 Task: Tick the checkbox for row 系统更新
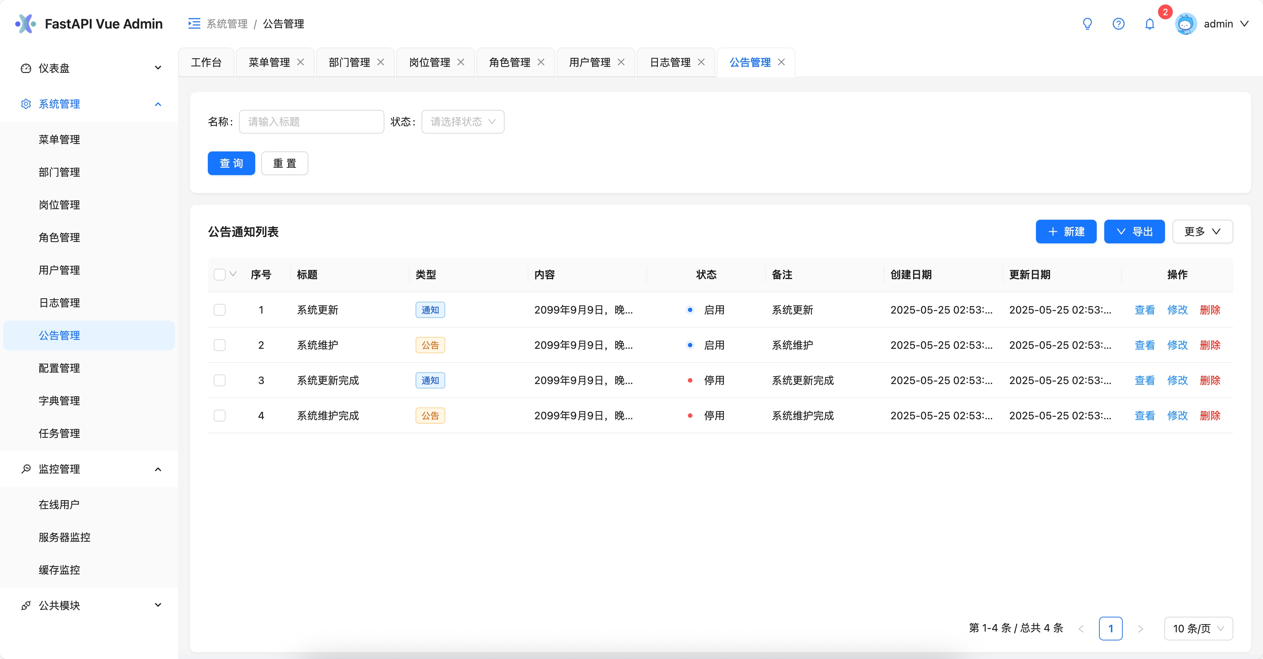point(220,310)
